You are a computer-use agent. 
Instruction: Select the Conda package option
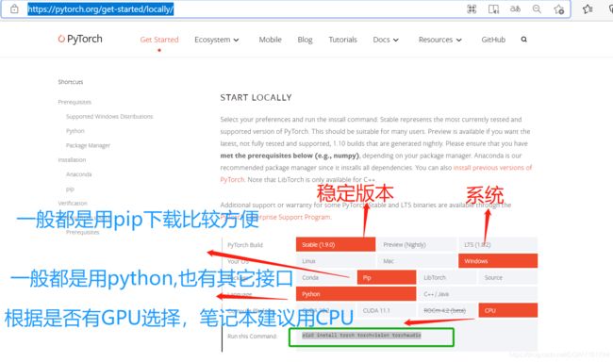click(325, 277)
